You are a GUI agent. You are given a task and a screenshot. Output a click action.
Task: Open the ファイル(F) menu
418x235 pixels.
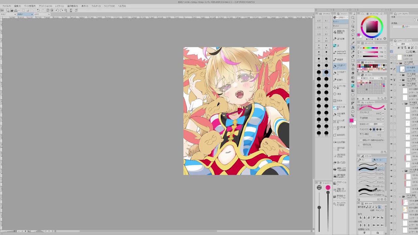coord(7,6)
